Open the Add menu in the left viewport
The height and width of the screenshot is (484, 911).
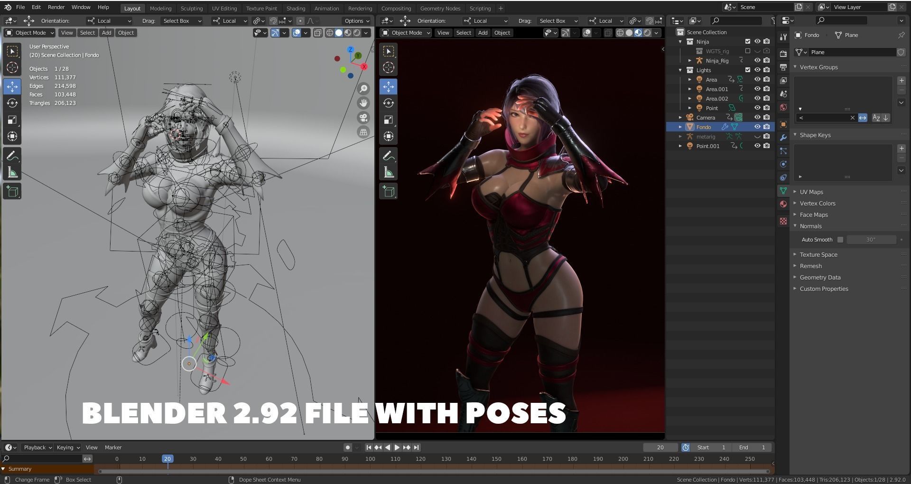[106, 33]
